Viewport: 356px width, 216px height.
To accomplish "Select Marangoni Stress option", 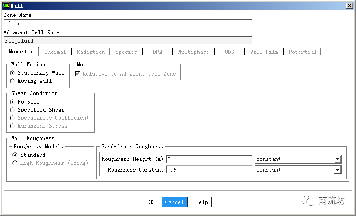I will pyautogui.click(x=12, y=126).
